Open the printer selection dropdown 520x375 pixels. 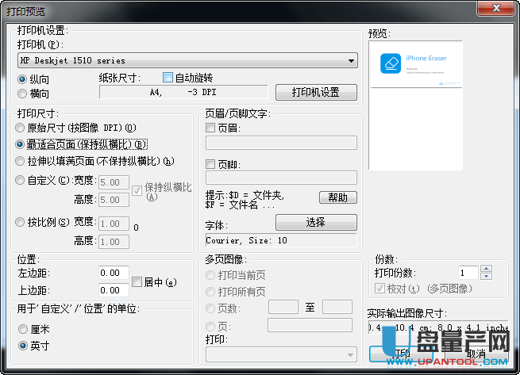351,60
